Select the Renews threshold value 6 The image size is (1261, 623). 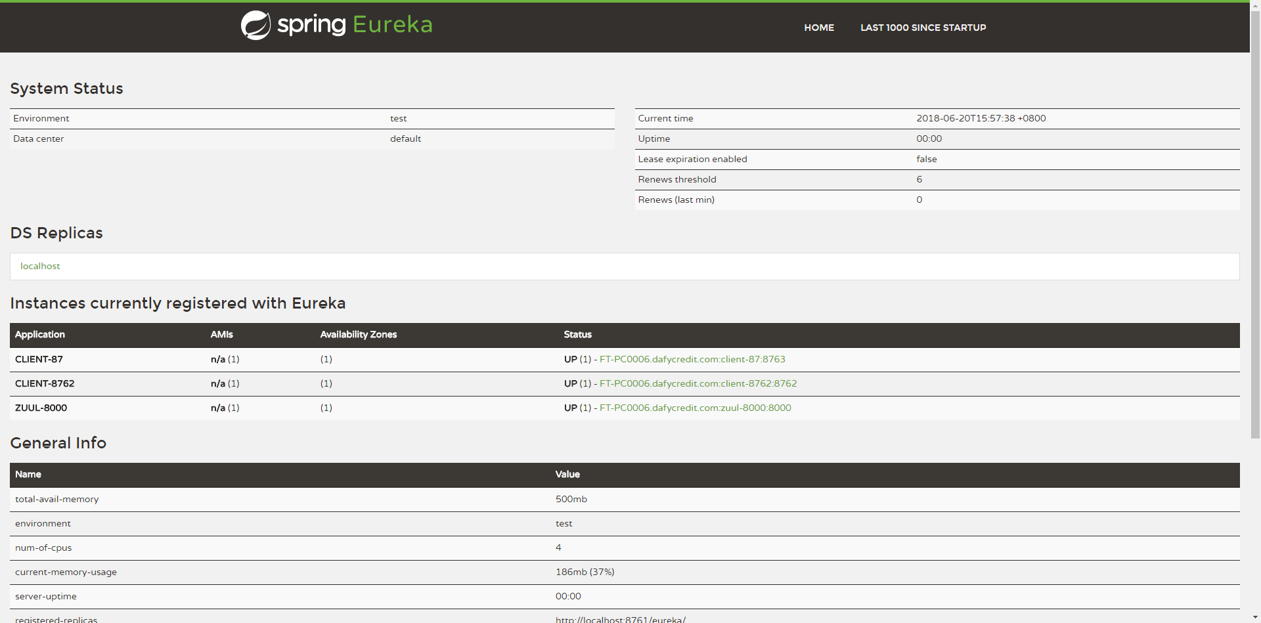point(919,179)
